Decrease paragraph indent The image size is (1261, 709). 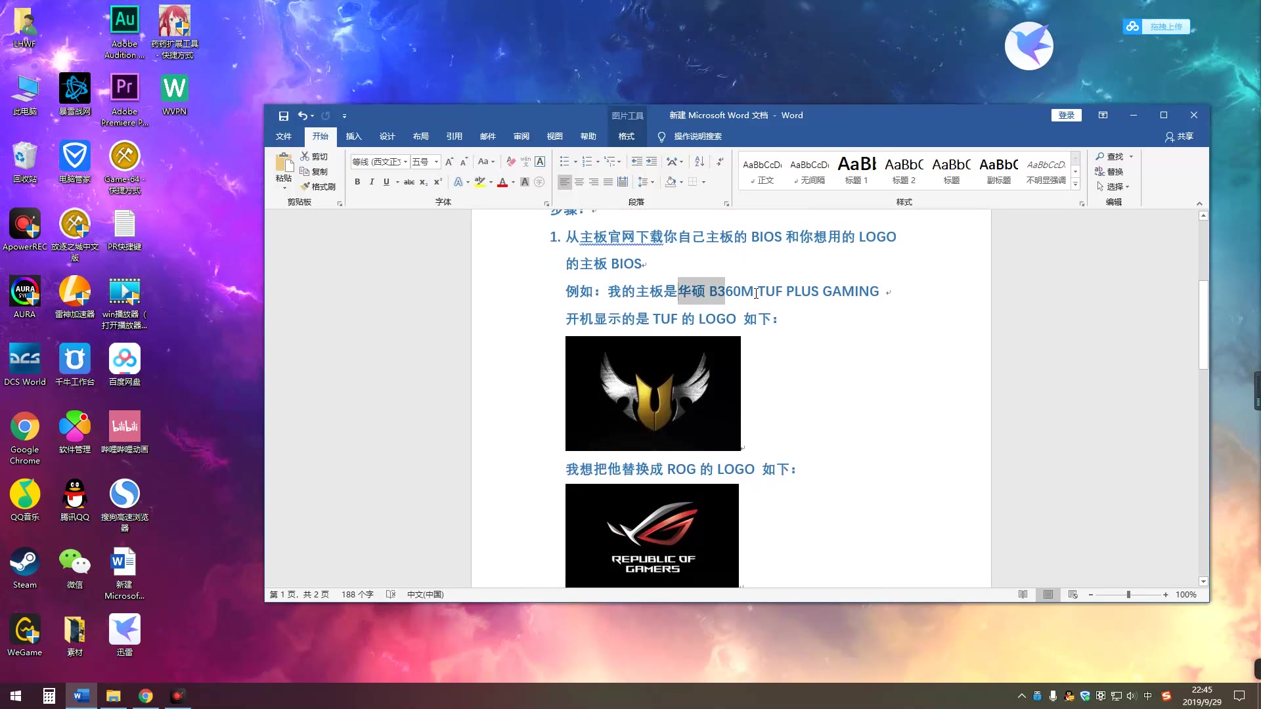(636, 161)
